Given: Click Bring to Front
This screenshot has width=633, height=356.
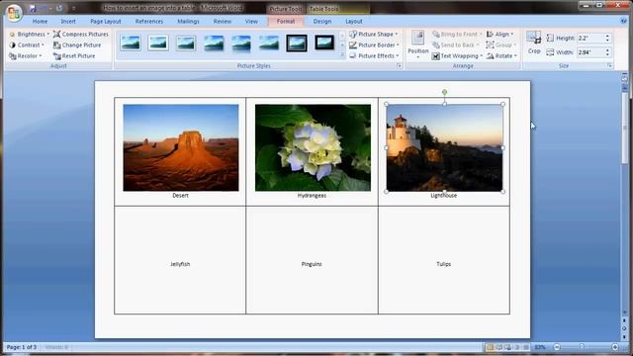Looking at the screenshot, I should pyautogui.click(x=457, y=35).
